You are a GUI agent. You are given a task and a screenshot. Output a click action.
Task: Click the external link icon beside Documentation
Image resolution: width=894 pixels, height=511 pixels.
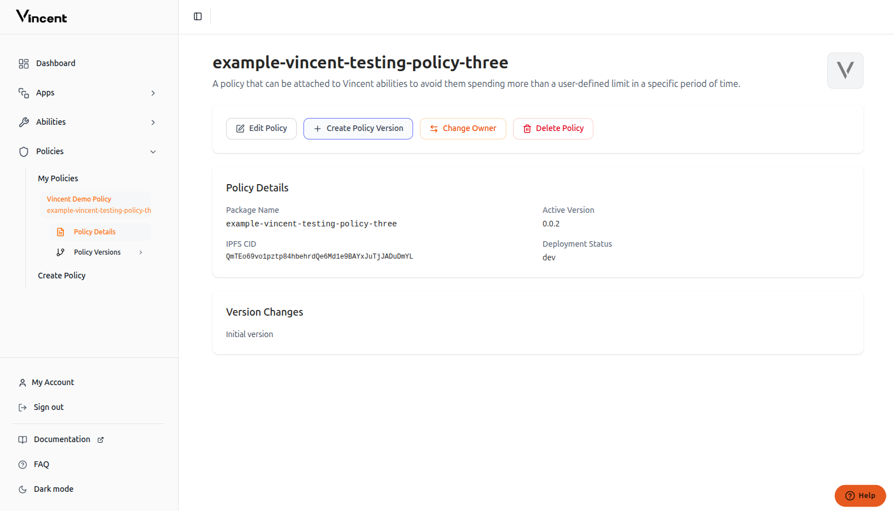coord(101,440)
